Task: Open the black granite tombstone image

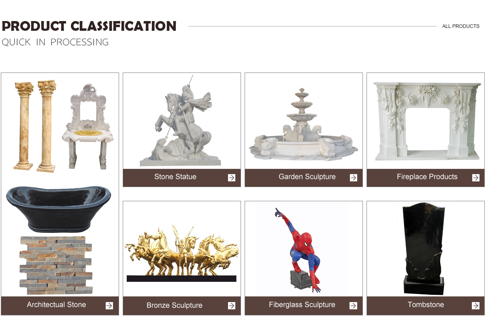Action: [424, 249]
